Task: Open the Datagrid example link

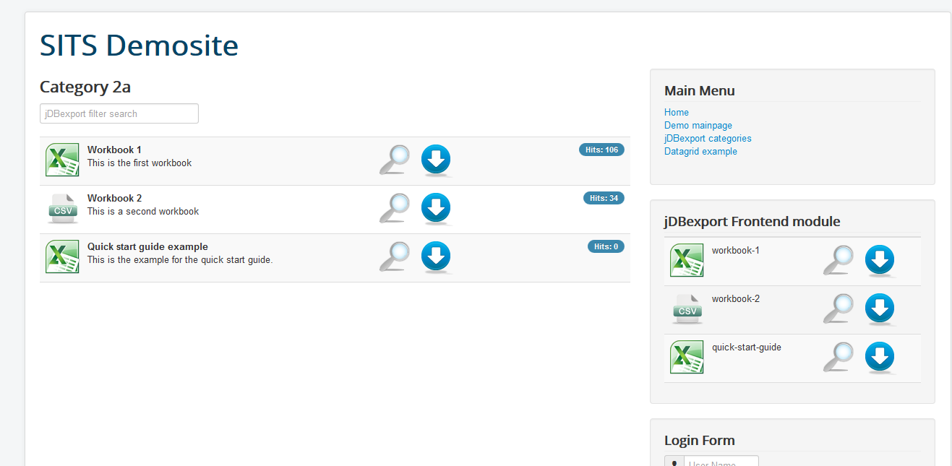Action: pyautogui.click(x=700, y=152)
